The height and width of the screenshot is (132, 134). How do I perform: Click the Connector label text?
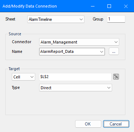22,42
